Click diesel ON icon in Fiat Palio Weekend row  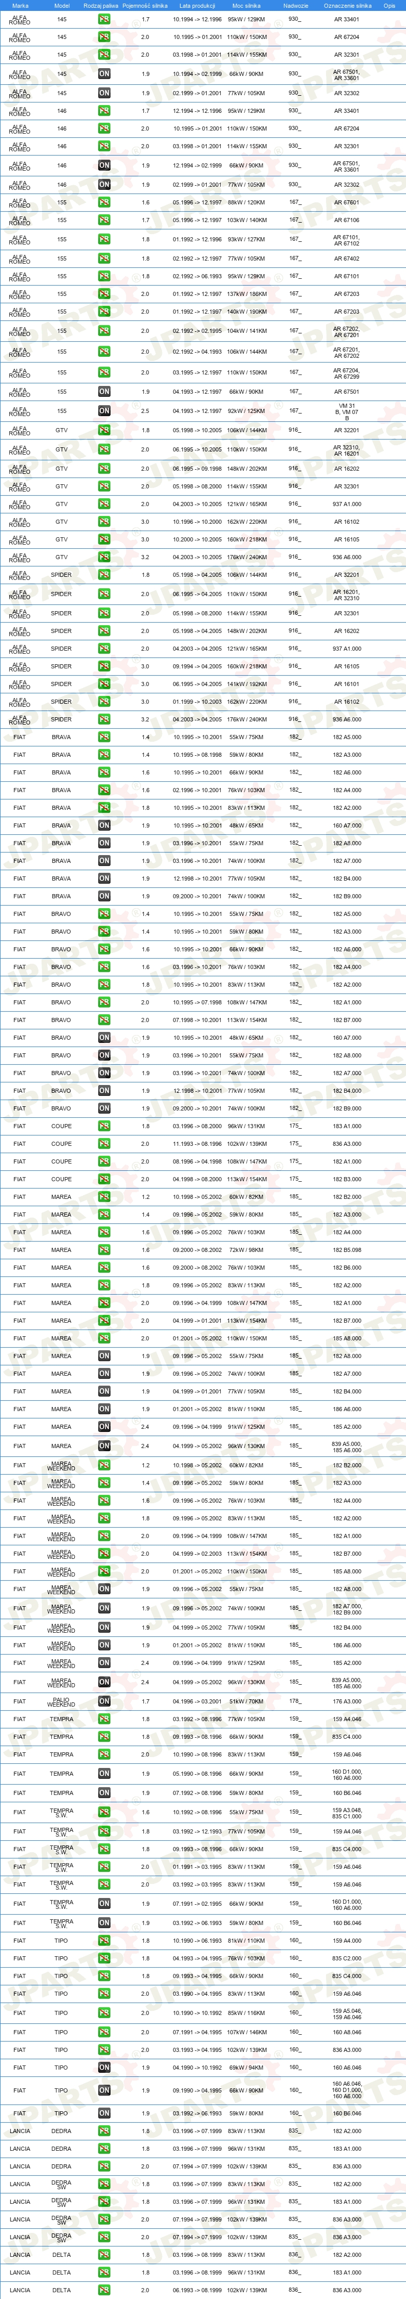click(x=104, y=1702)
